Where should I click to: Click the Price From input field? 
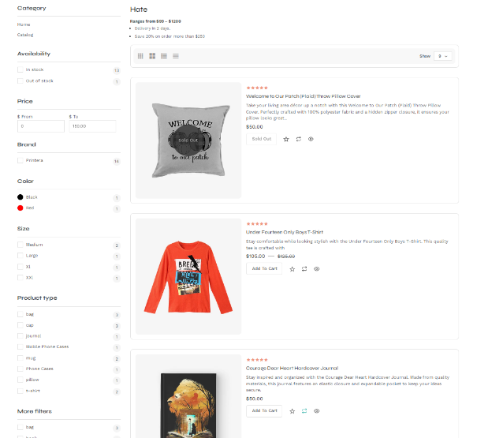point(40,126)
